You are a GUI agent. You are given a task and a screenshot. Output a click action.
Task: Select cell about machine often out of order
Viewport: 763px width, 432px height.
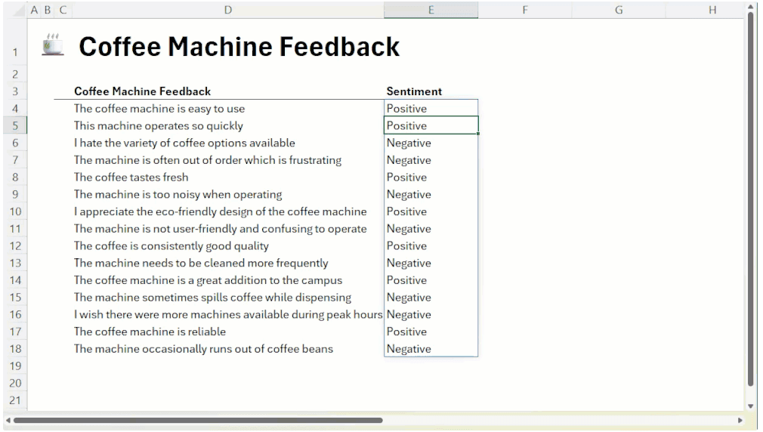click(227, 159)
